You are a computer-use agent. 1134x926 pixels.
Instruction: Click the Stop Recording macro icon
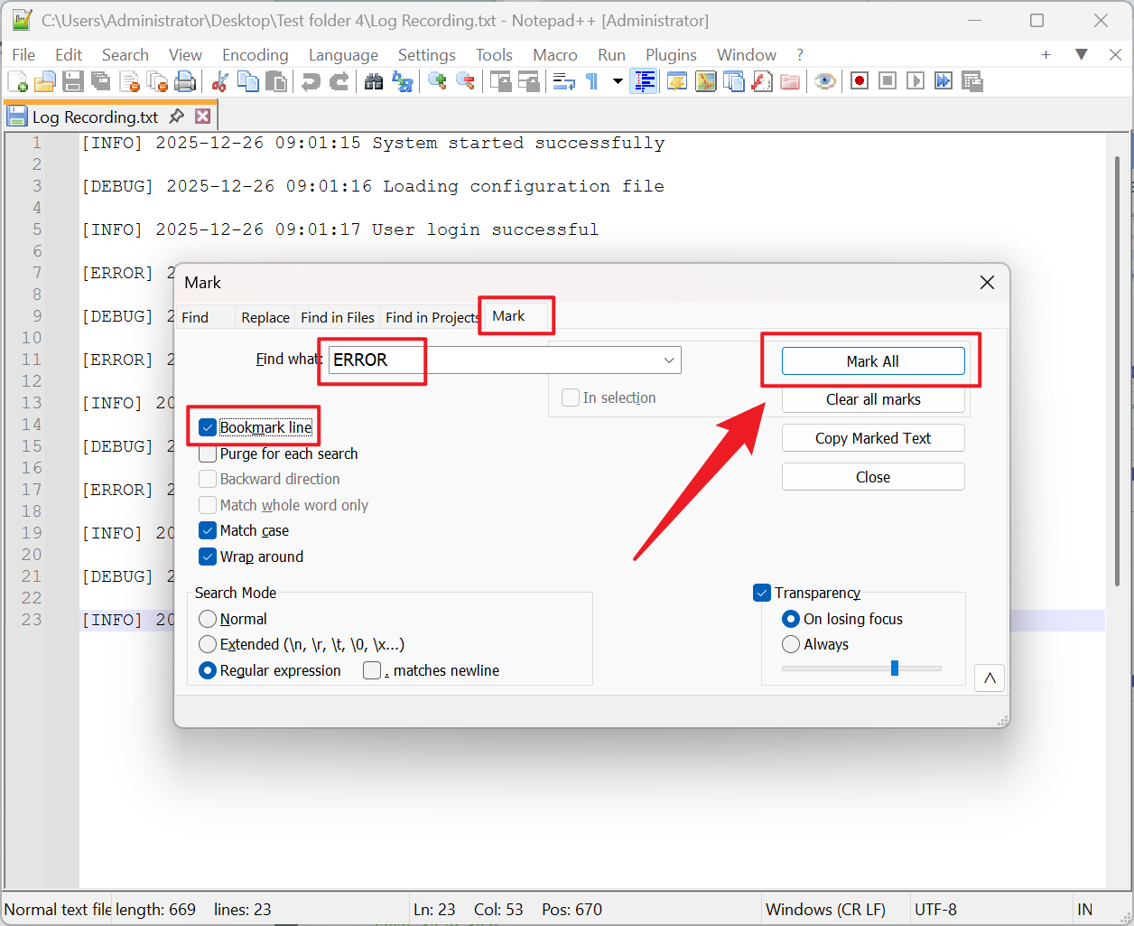(x=888, y=82)
